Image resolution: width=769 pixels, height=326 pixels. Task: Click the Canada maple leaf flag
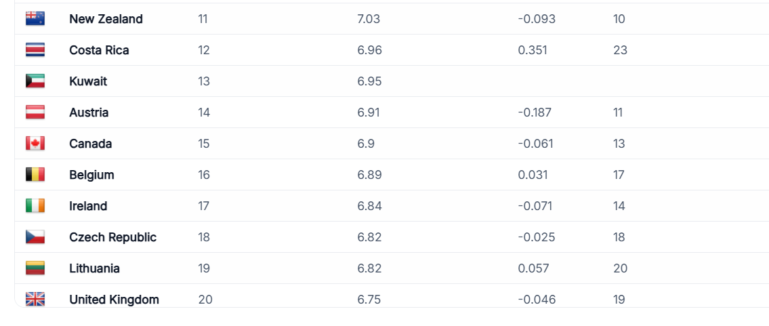coord(35,144)
